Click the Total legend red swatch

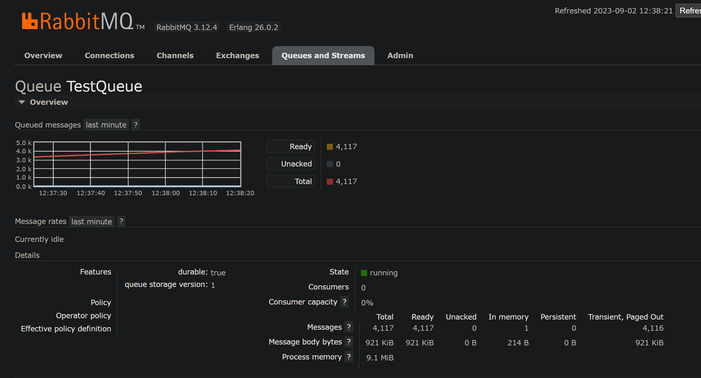pos(330,182)
